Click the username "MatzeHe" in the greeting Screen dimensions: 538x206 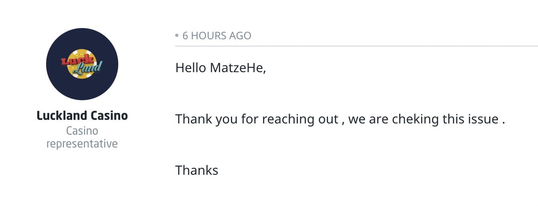click(x=238, y=68)
